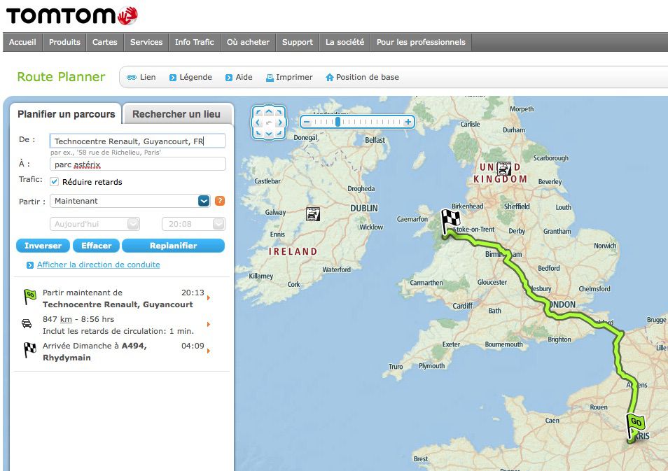
Task: Pan the map left arrow
Action: tap(258, 122)
